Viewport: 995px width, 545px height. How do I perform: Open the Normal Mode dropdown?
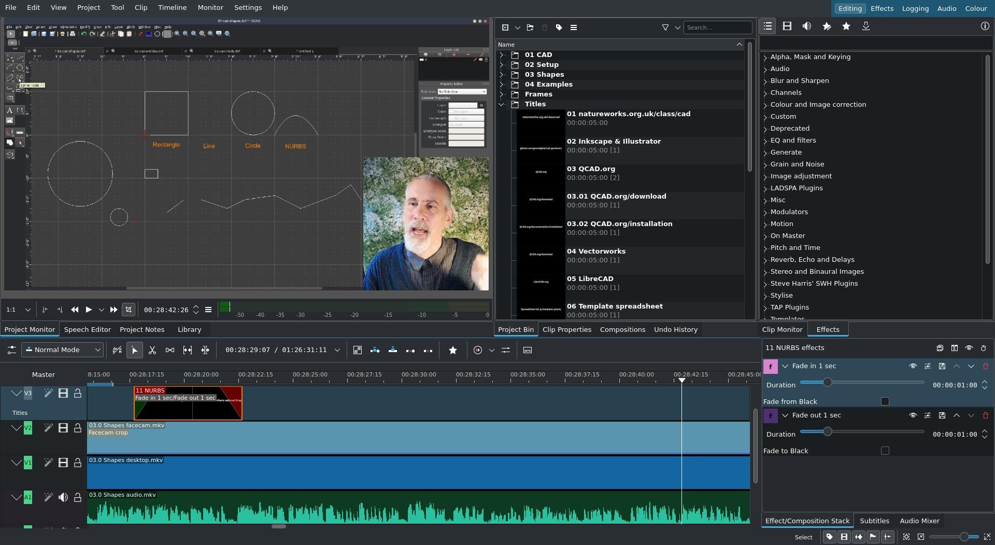coord(62,350)
